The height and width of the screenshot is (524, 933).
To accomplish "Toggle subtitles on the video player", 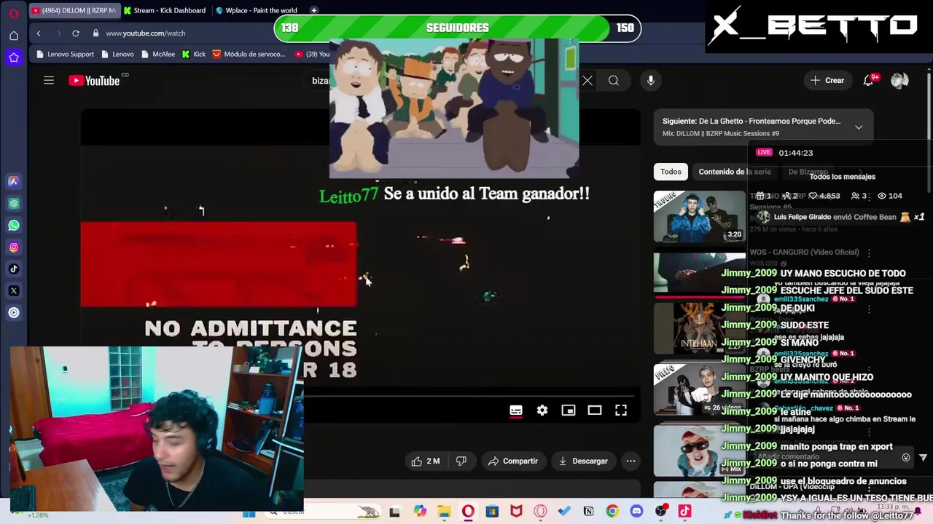I will 516,410.
